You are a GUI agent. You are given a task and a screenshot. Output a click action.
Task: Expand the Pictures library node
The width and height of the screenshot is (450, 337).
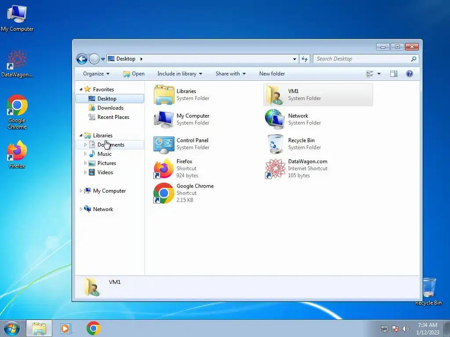(85, 163)
